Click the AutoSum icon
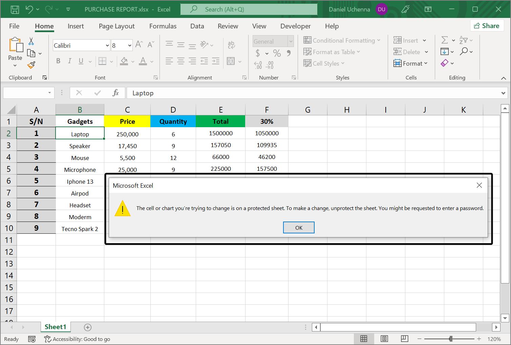The width and height of the screenshot is (511, 345). [x=445, y=40]
